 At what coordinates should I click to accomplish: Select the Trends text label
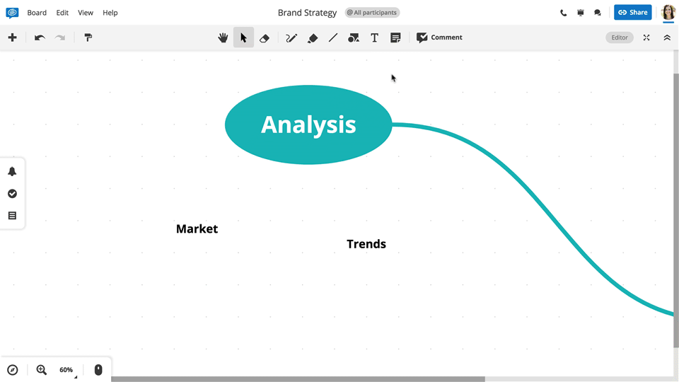click(x=366, y=244)
